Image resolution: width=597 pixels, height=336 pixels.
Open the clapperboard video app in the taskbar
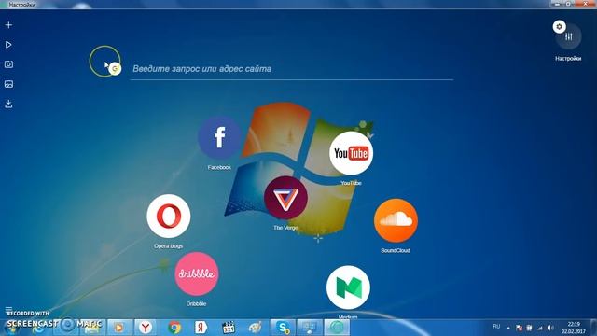[x=228, y=328]
